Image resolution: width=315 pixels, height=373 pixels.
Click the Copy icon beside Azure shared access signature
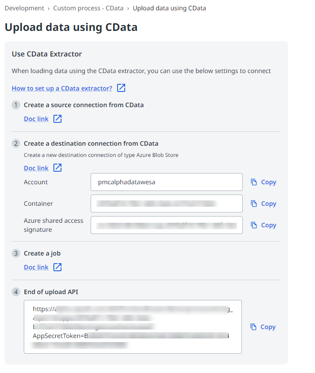pyautogui.click(x=254, y=225)
